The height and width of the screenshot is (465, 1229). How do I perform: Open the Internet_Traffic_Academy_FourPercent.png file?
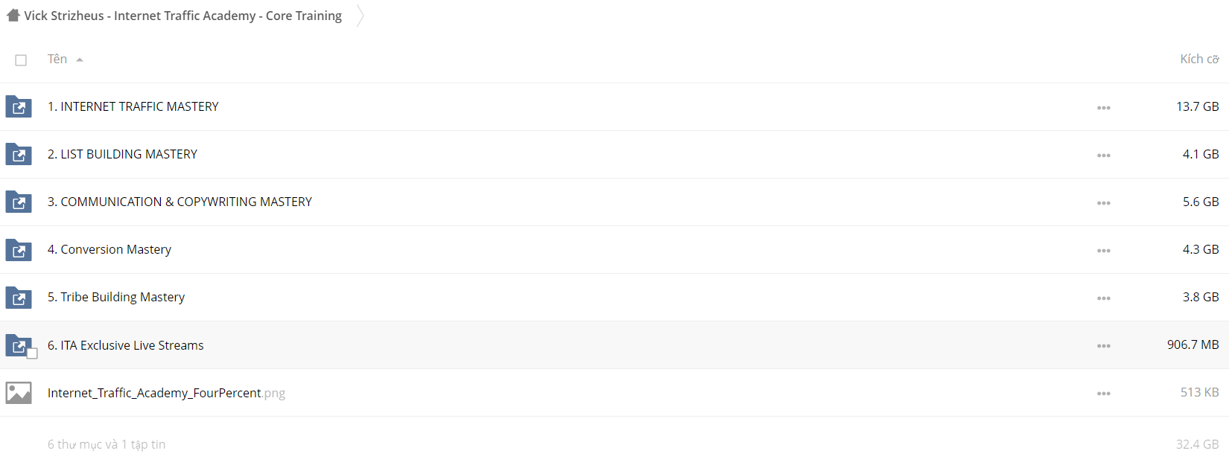pos(166,393)
